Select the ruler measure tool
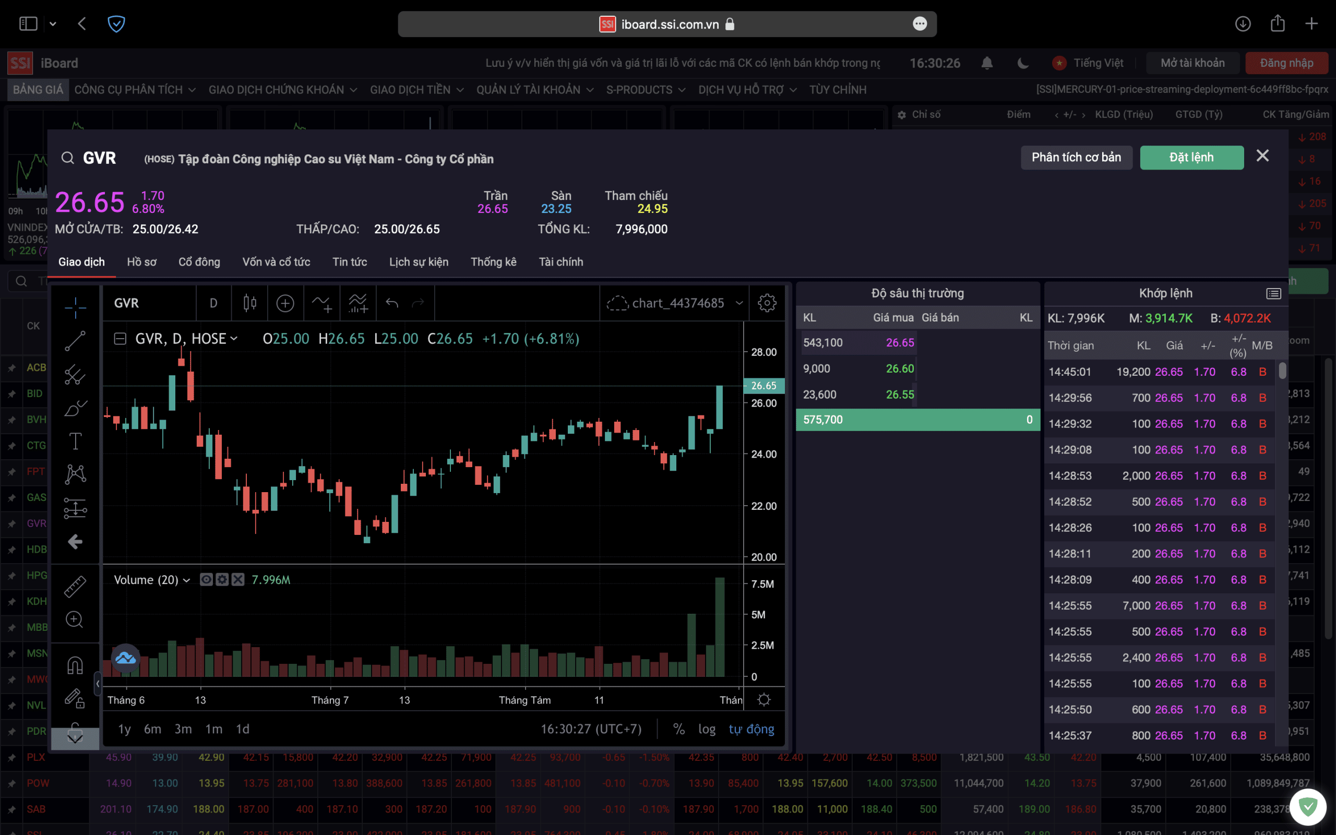 pyautogui.click(x=75, y=587)
